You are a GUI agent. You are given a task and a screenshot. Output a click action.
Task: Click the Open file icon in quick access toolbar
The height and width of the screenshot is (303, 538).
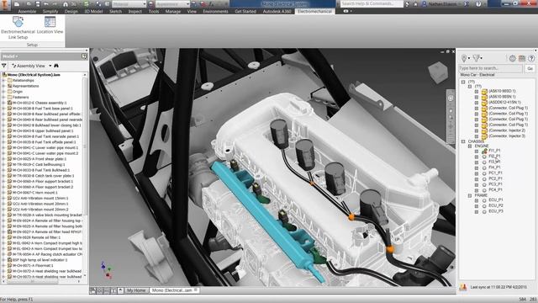coord(29,4)
